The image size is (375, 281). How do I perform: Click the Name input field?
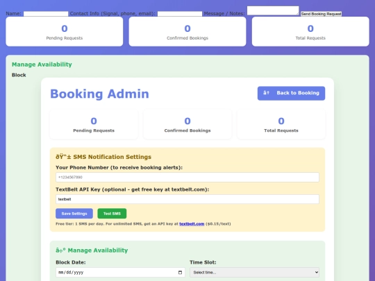point(46,14)
